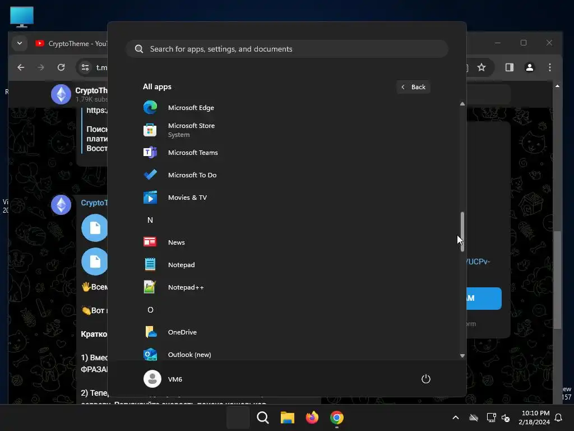Image resolution: width=574 pixels, height=431 pixels.
Task: Click Chrome's back navigation arrow
Action: 21,67
